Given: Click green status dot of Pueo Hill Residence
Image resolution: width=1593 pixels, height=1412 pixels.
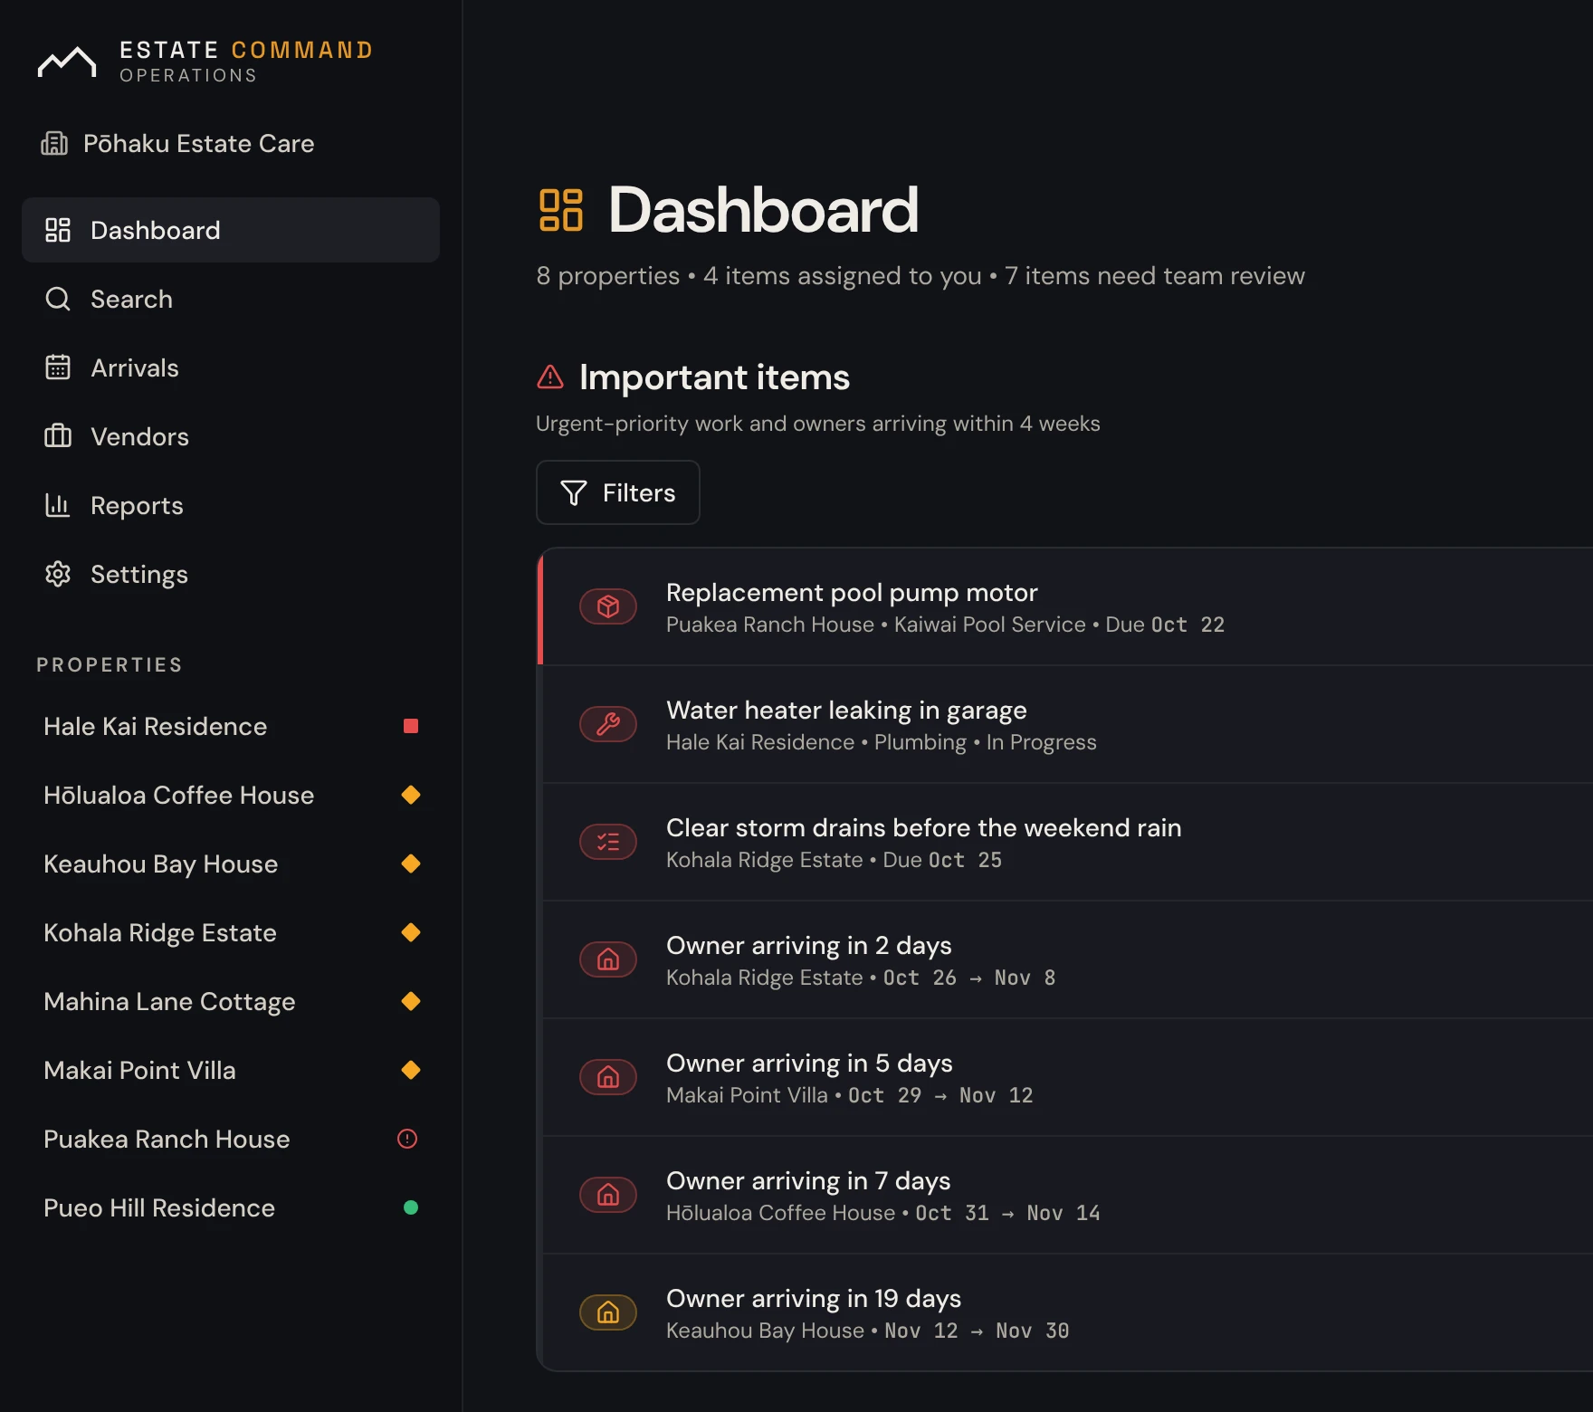Looking at the screenshot, I should pos(411,1207).
